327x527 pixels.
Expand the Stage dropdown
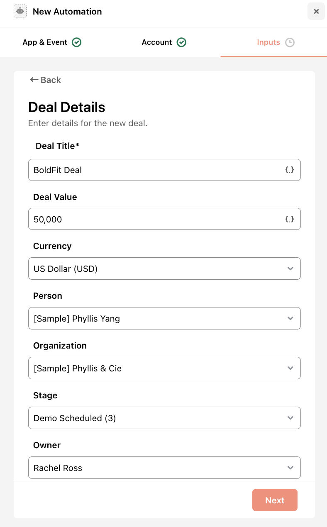[164, 418]
